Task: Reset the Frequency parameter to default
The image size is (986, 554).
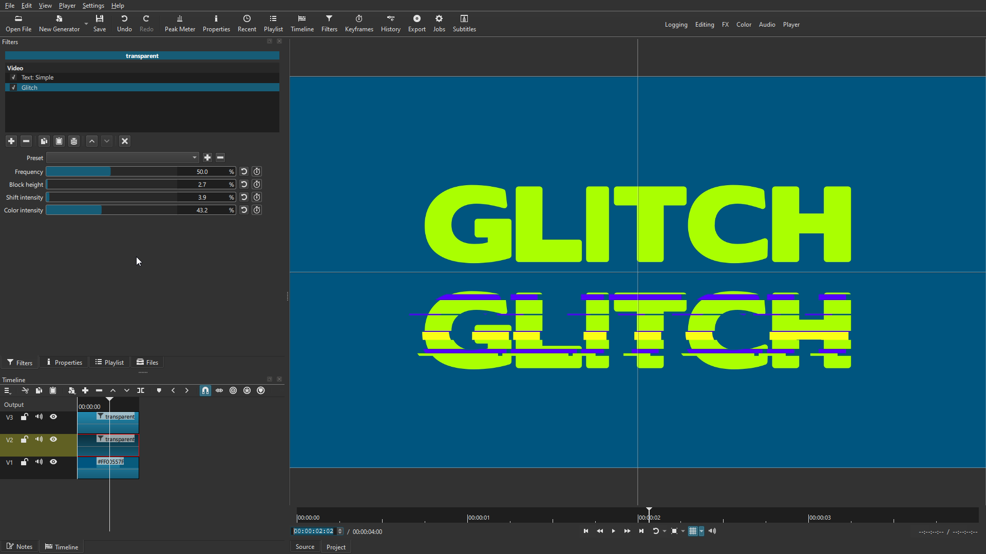Action: (244, 172)
